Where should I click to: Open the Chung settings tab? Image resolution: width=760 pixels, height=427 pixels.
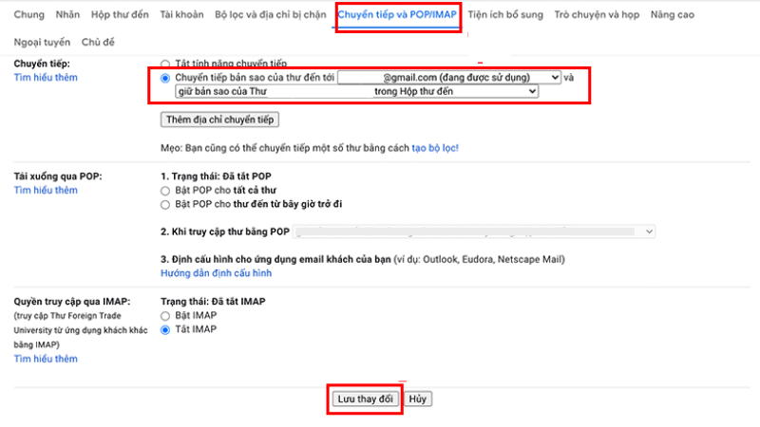click(29, 14)
